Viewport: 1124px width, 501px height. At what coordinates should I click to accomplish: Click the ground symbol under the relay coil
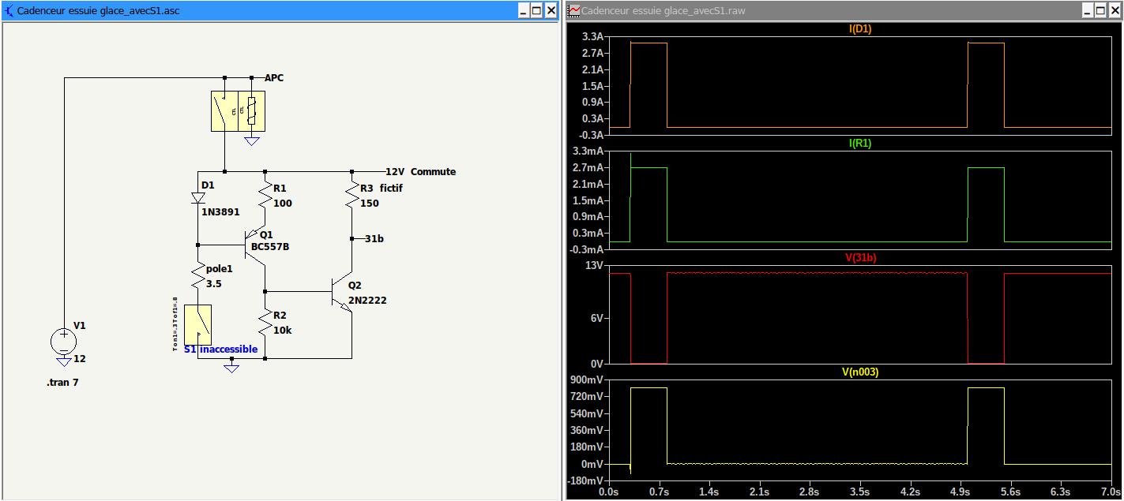[x=251, y=141]
